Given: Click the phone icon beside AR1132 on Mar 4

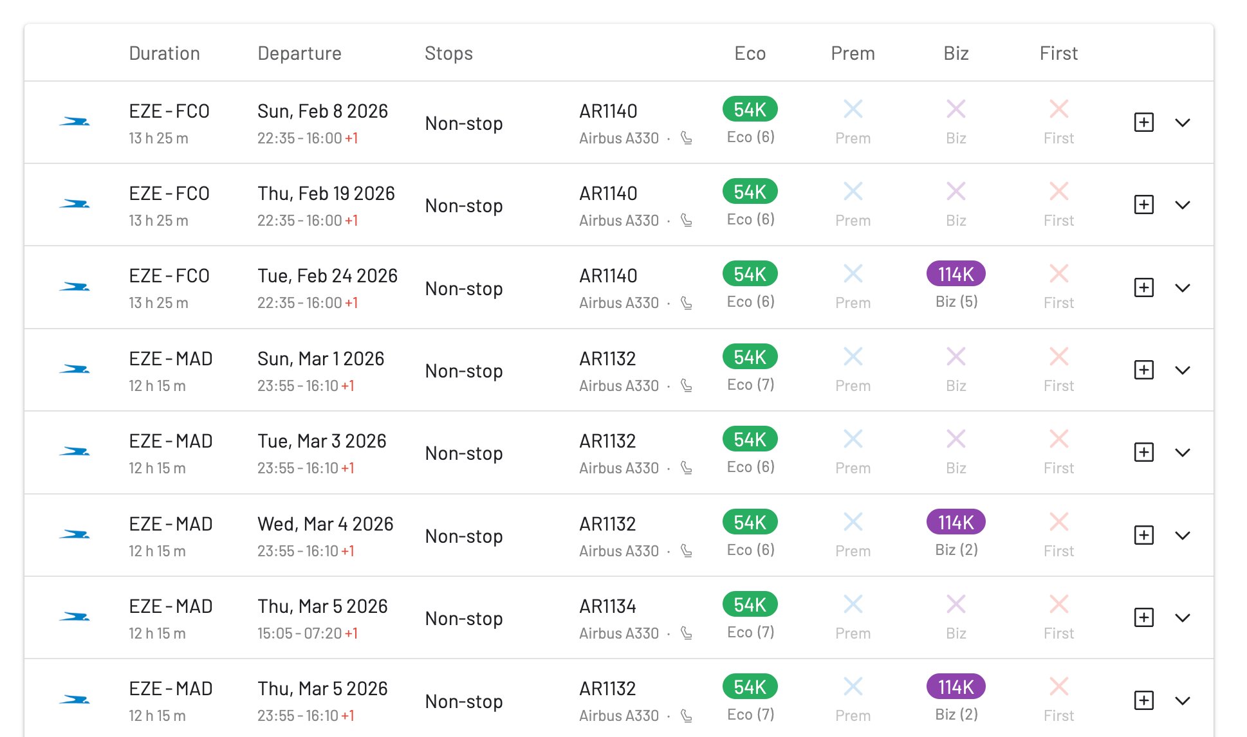Looking at the screenshot, I should (x=687, y=550).
